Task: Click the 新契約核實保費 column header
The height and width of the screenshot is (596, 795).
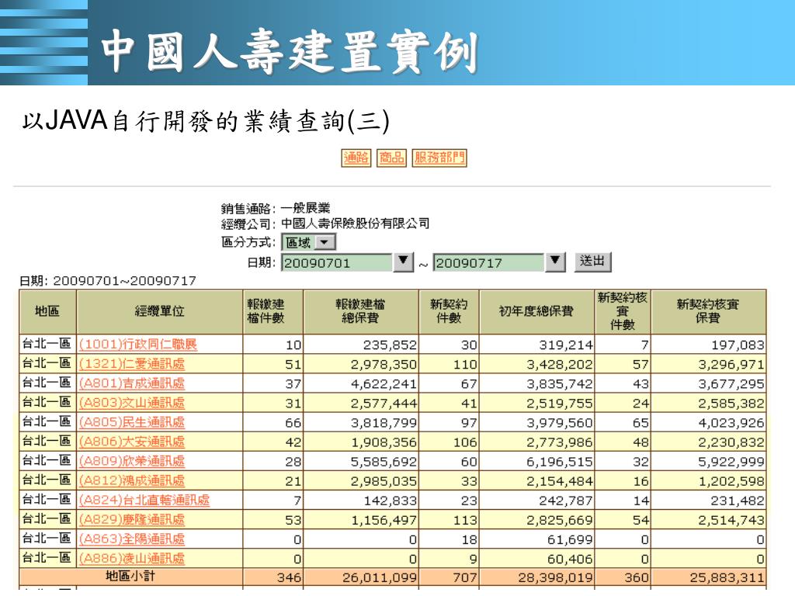Action: (708, 311)
